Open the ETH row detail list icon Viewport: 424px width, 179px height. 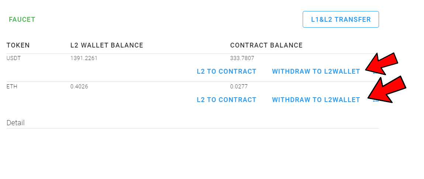pos(376,100)
